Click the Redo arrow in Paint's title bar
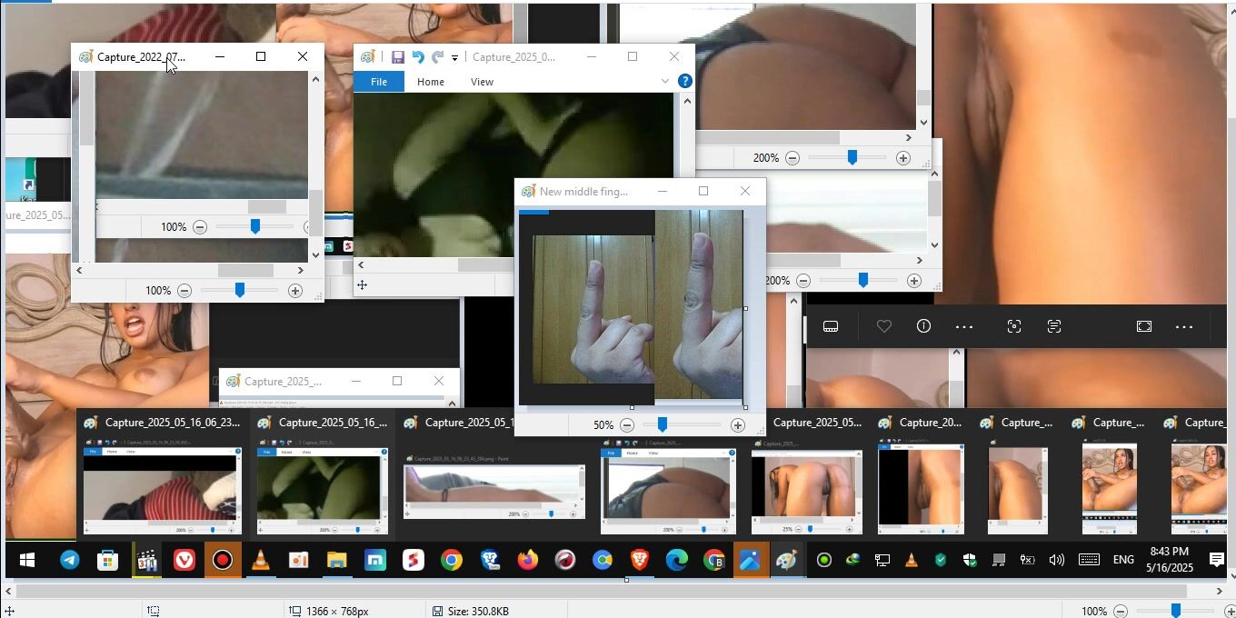Screen dimensions: 1236x618 point(437,57)
